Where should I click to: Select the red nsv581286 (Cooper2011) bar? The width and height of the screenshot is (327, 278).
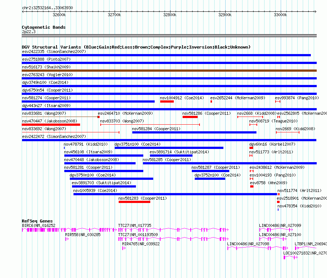click(x=190, y=117)
